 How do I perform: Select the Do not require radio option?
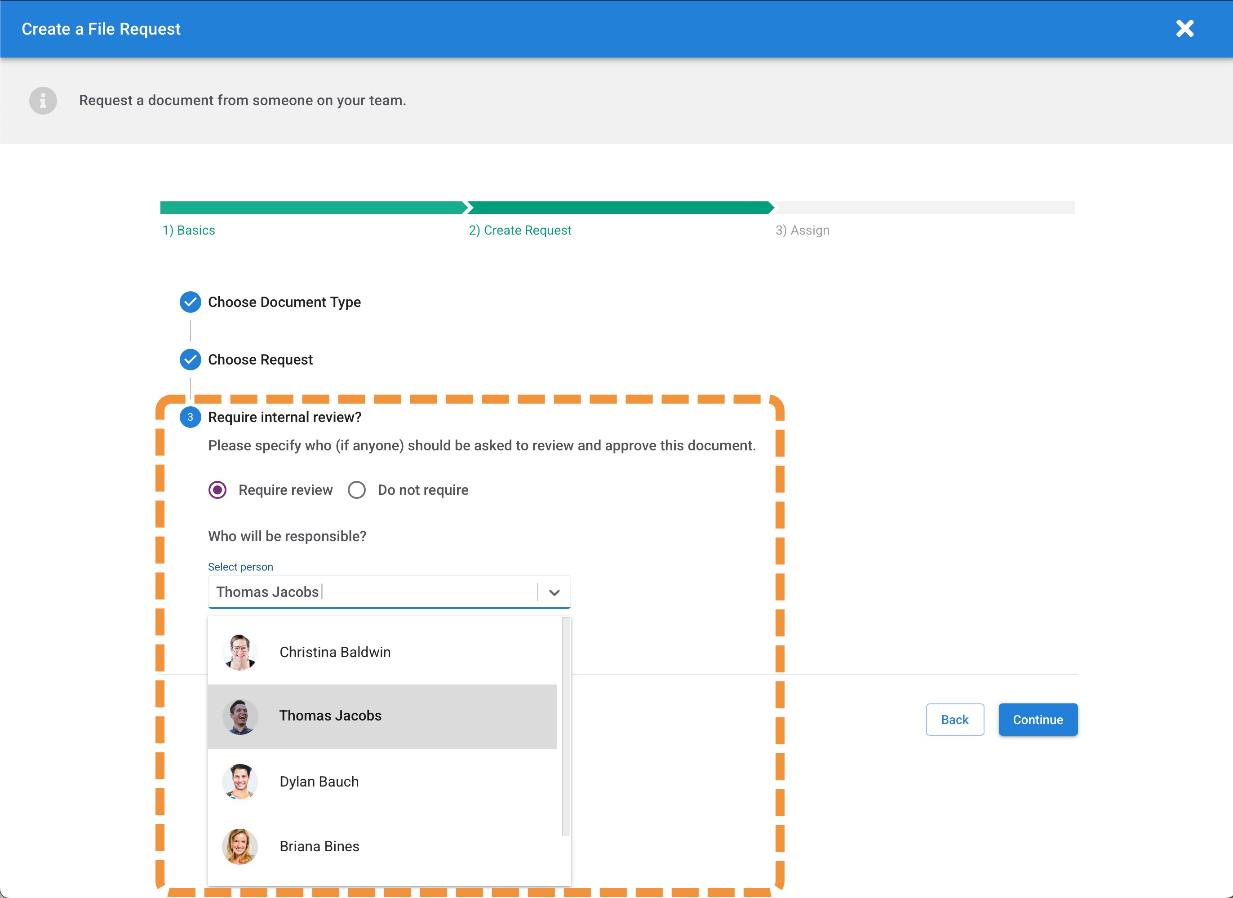tap(357, 490)
